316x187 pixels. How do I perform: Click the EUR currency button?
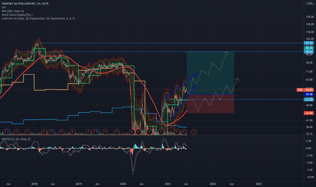click(x=310, y=3)
